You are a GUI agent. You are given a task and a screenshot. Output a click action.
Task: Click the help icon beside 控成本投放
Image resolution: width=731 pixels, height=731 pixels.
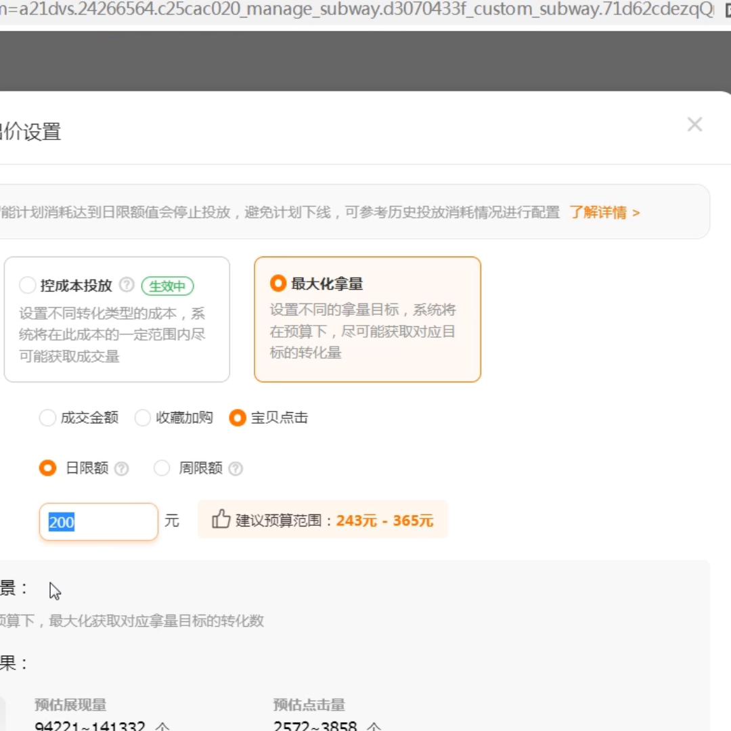tap(126, 286)
